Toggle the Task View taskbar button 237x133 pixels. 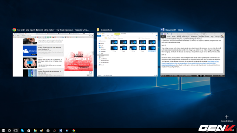tap(16, 130)
